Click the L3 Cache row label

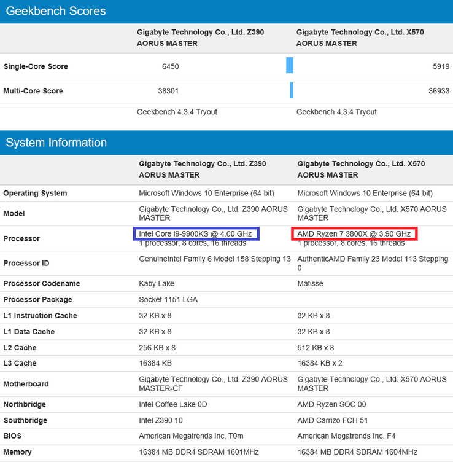20,364
